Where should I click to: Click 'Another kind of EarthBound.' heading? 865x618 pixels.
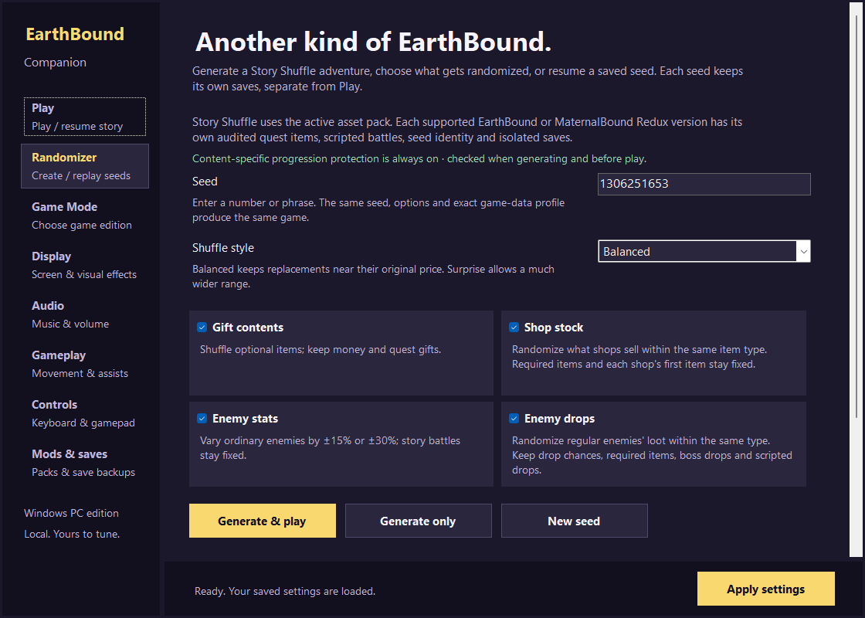pyautogui.click(x=374, y=42)
